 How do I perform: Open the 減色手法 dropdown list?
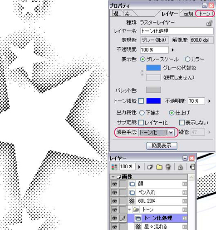click(171, 133)
